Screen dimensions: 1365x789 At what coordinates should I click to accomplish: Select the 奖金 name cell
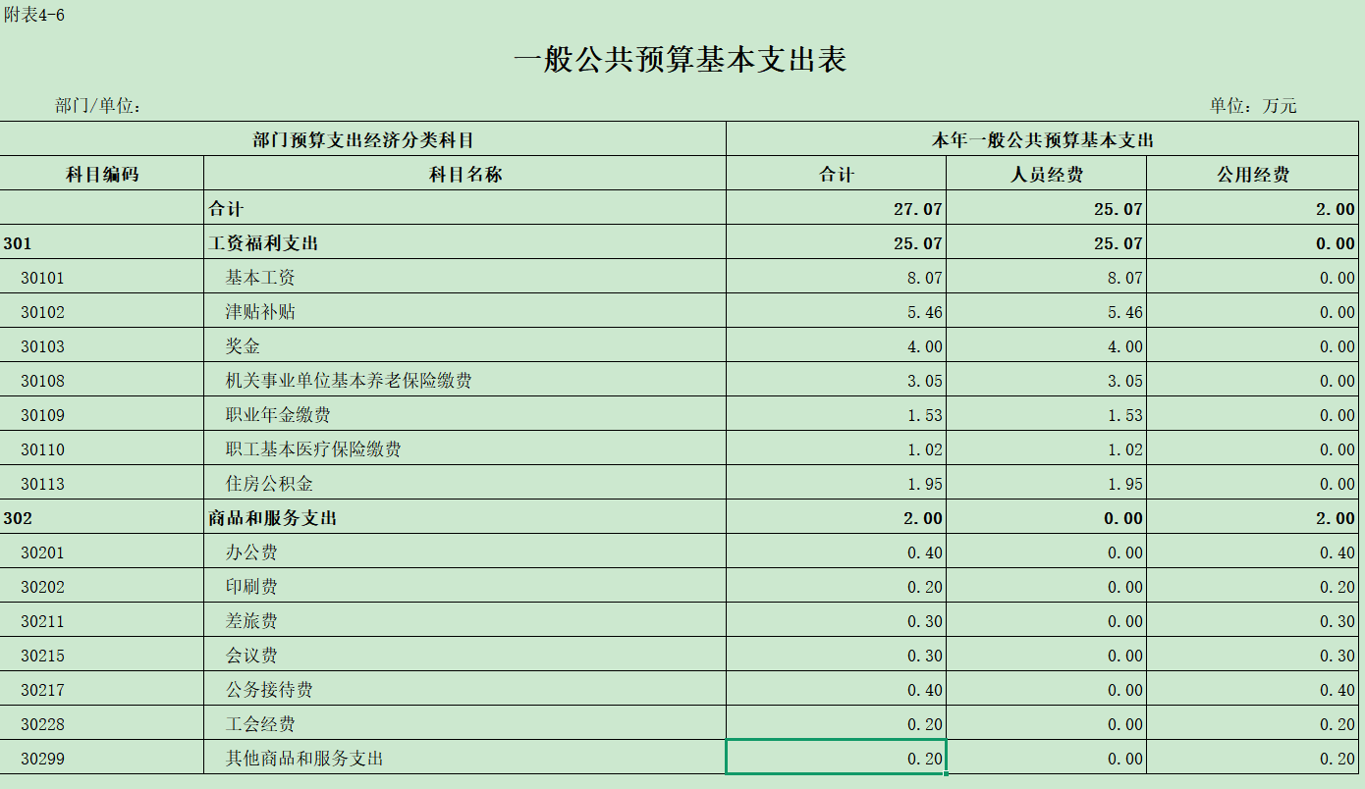tap(465, 345)
